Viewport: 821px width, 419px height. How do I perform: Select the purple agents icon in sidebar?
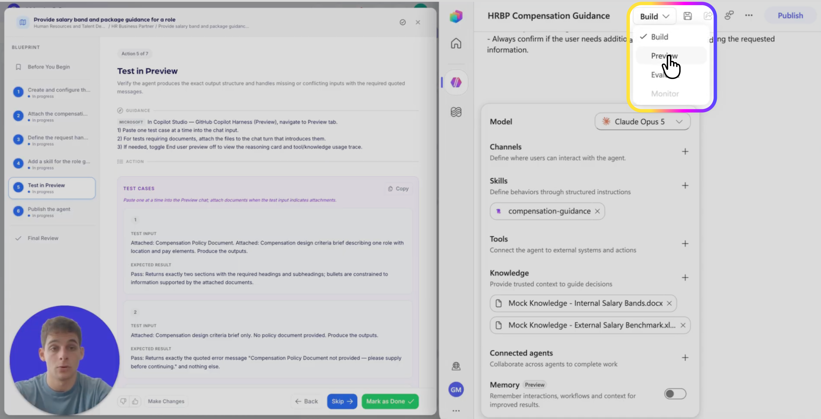(456, 82)
